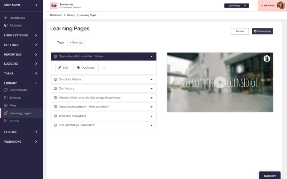Viewport: 287px width, 179px height.
Task: Expand Group Management row arrow
Action: [x=151, y=107]
